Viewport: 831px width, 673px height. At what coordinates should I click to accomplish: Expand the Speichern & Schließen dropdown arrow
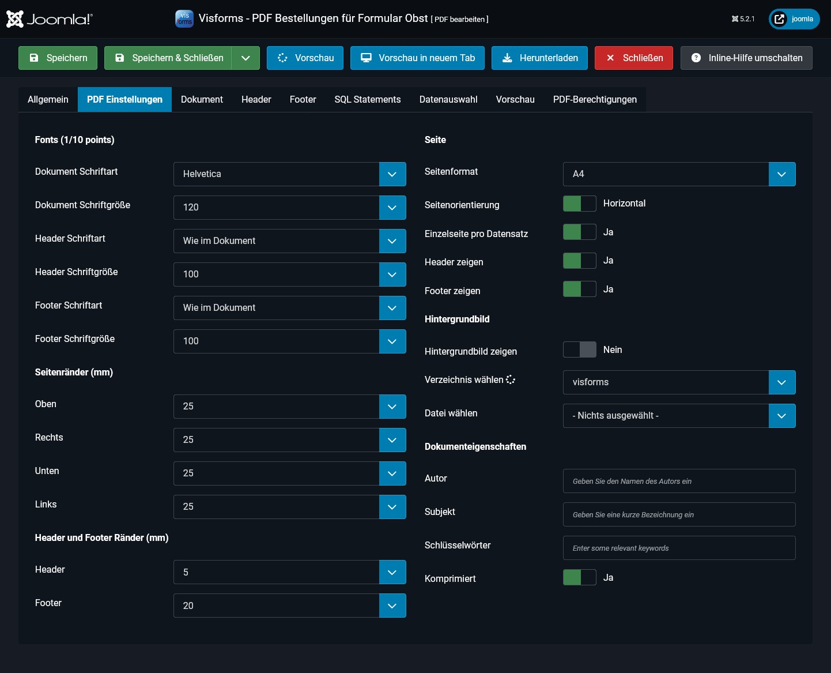pyautogui.click(x=245, y=58)
